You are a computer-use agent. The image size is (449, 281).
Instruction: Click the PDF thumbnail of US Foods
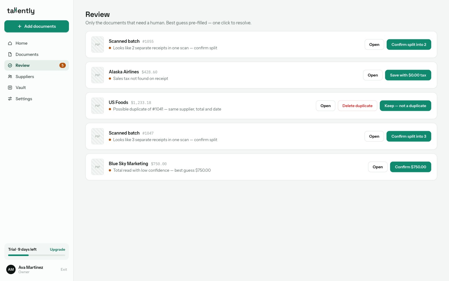click(x=98, y=106)
